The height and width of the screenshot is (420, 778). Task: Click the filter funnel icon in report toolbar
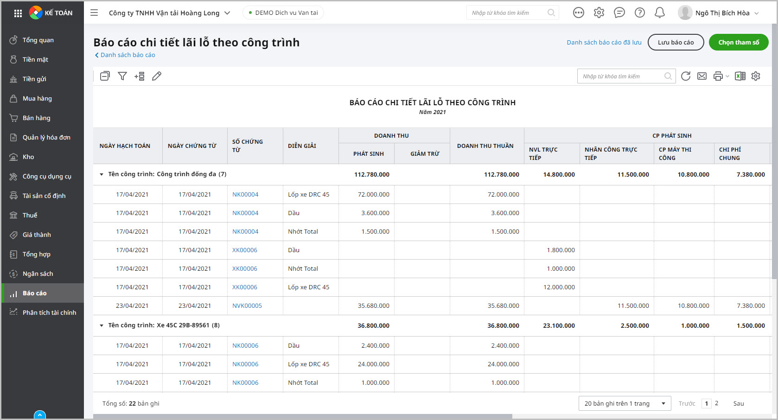pyautogui.click(x=122, y=76)
